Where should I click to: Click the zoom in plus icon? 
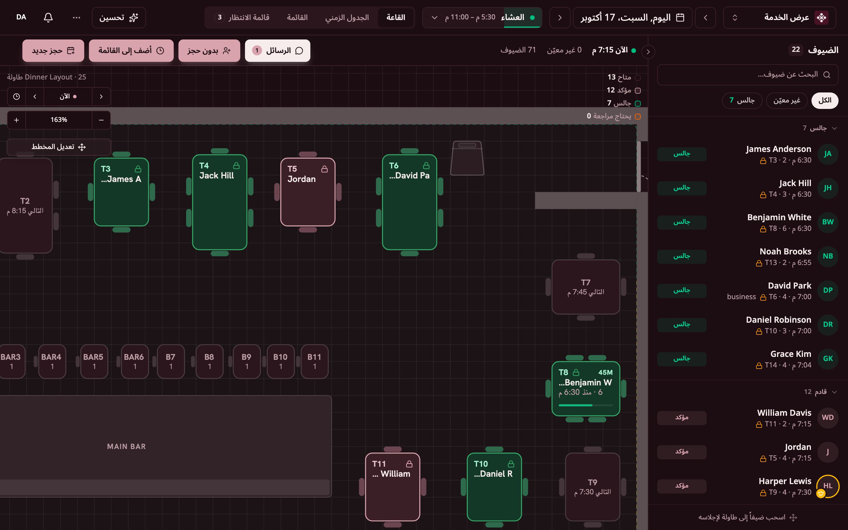[x=16, y=120]
